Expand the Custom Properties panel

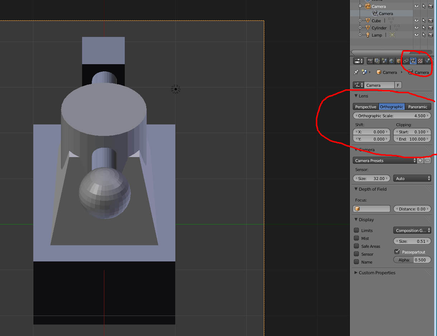click(356, 273)
